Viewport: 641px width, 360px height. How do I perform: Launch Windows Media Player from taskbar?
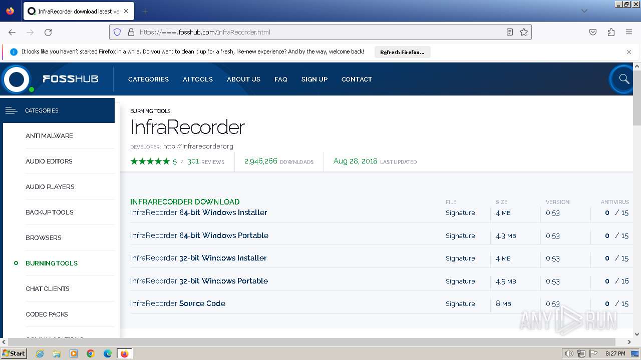pyautogui.click(x=74, y=353)
